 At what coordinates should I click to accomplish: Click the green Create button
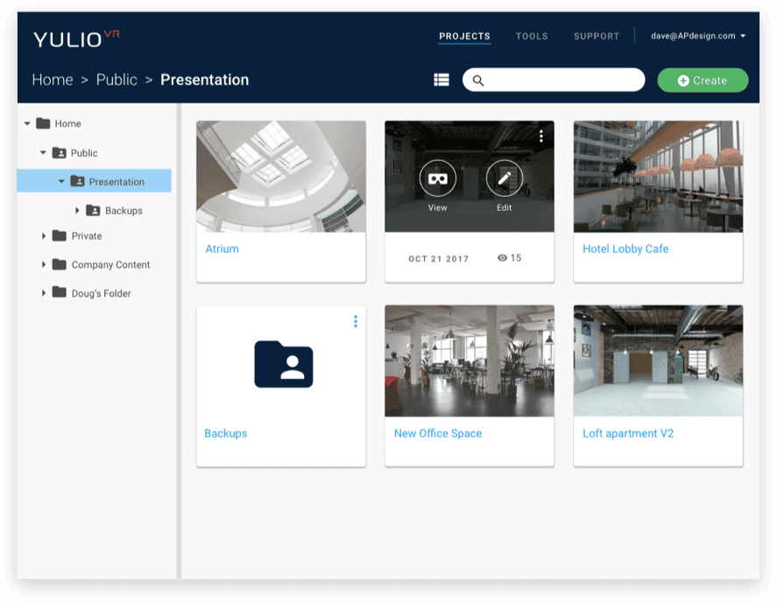pyautogui.click(x=703, y=80)
